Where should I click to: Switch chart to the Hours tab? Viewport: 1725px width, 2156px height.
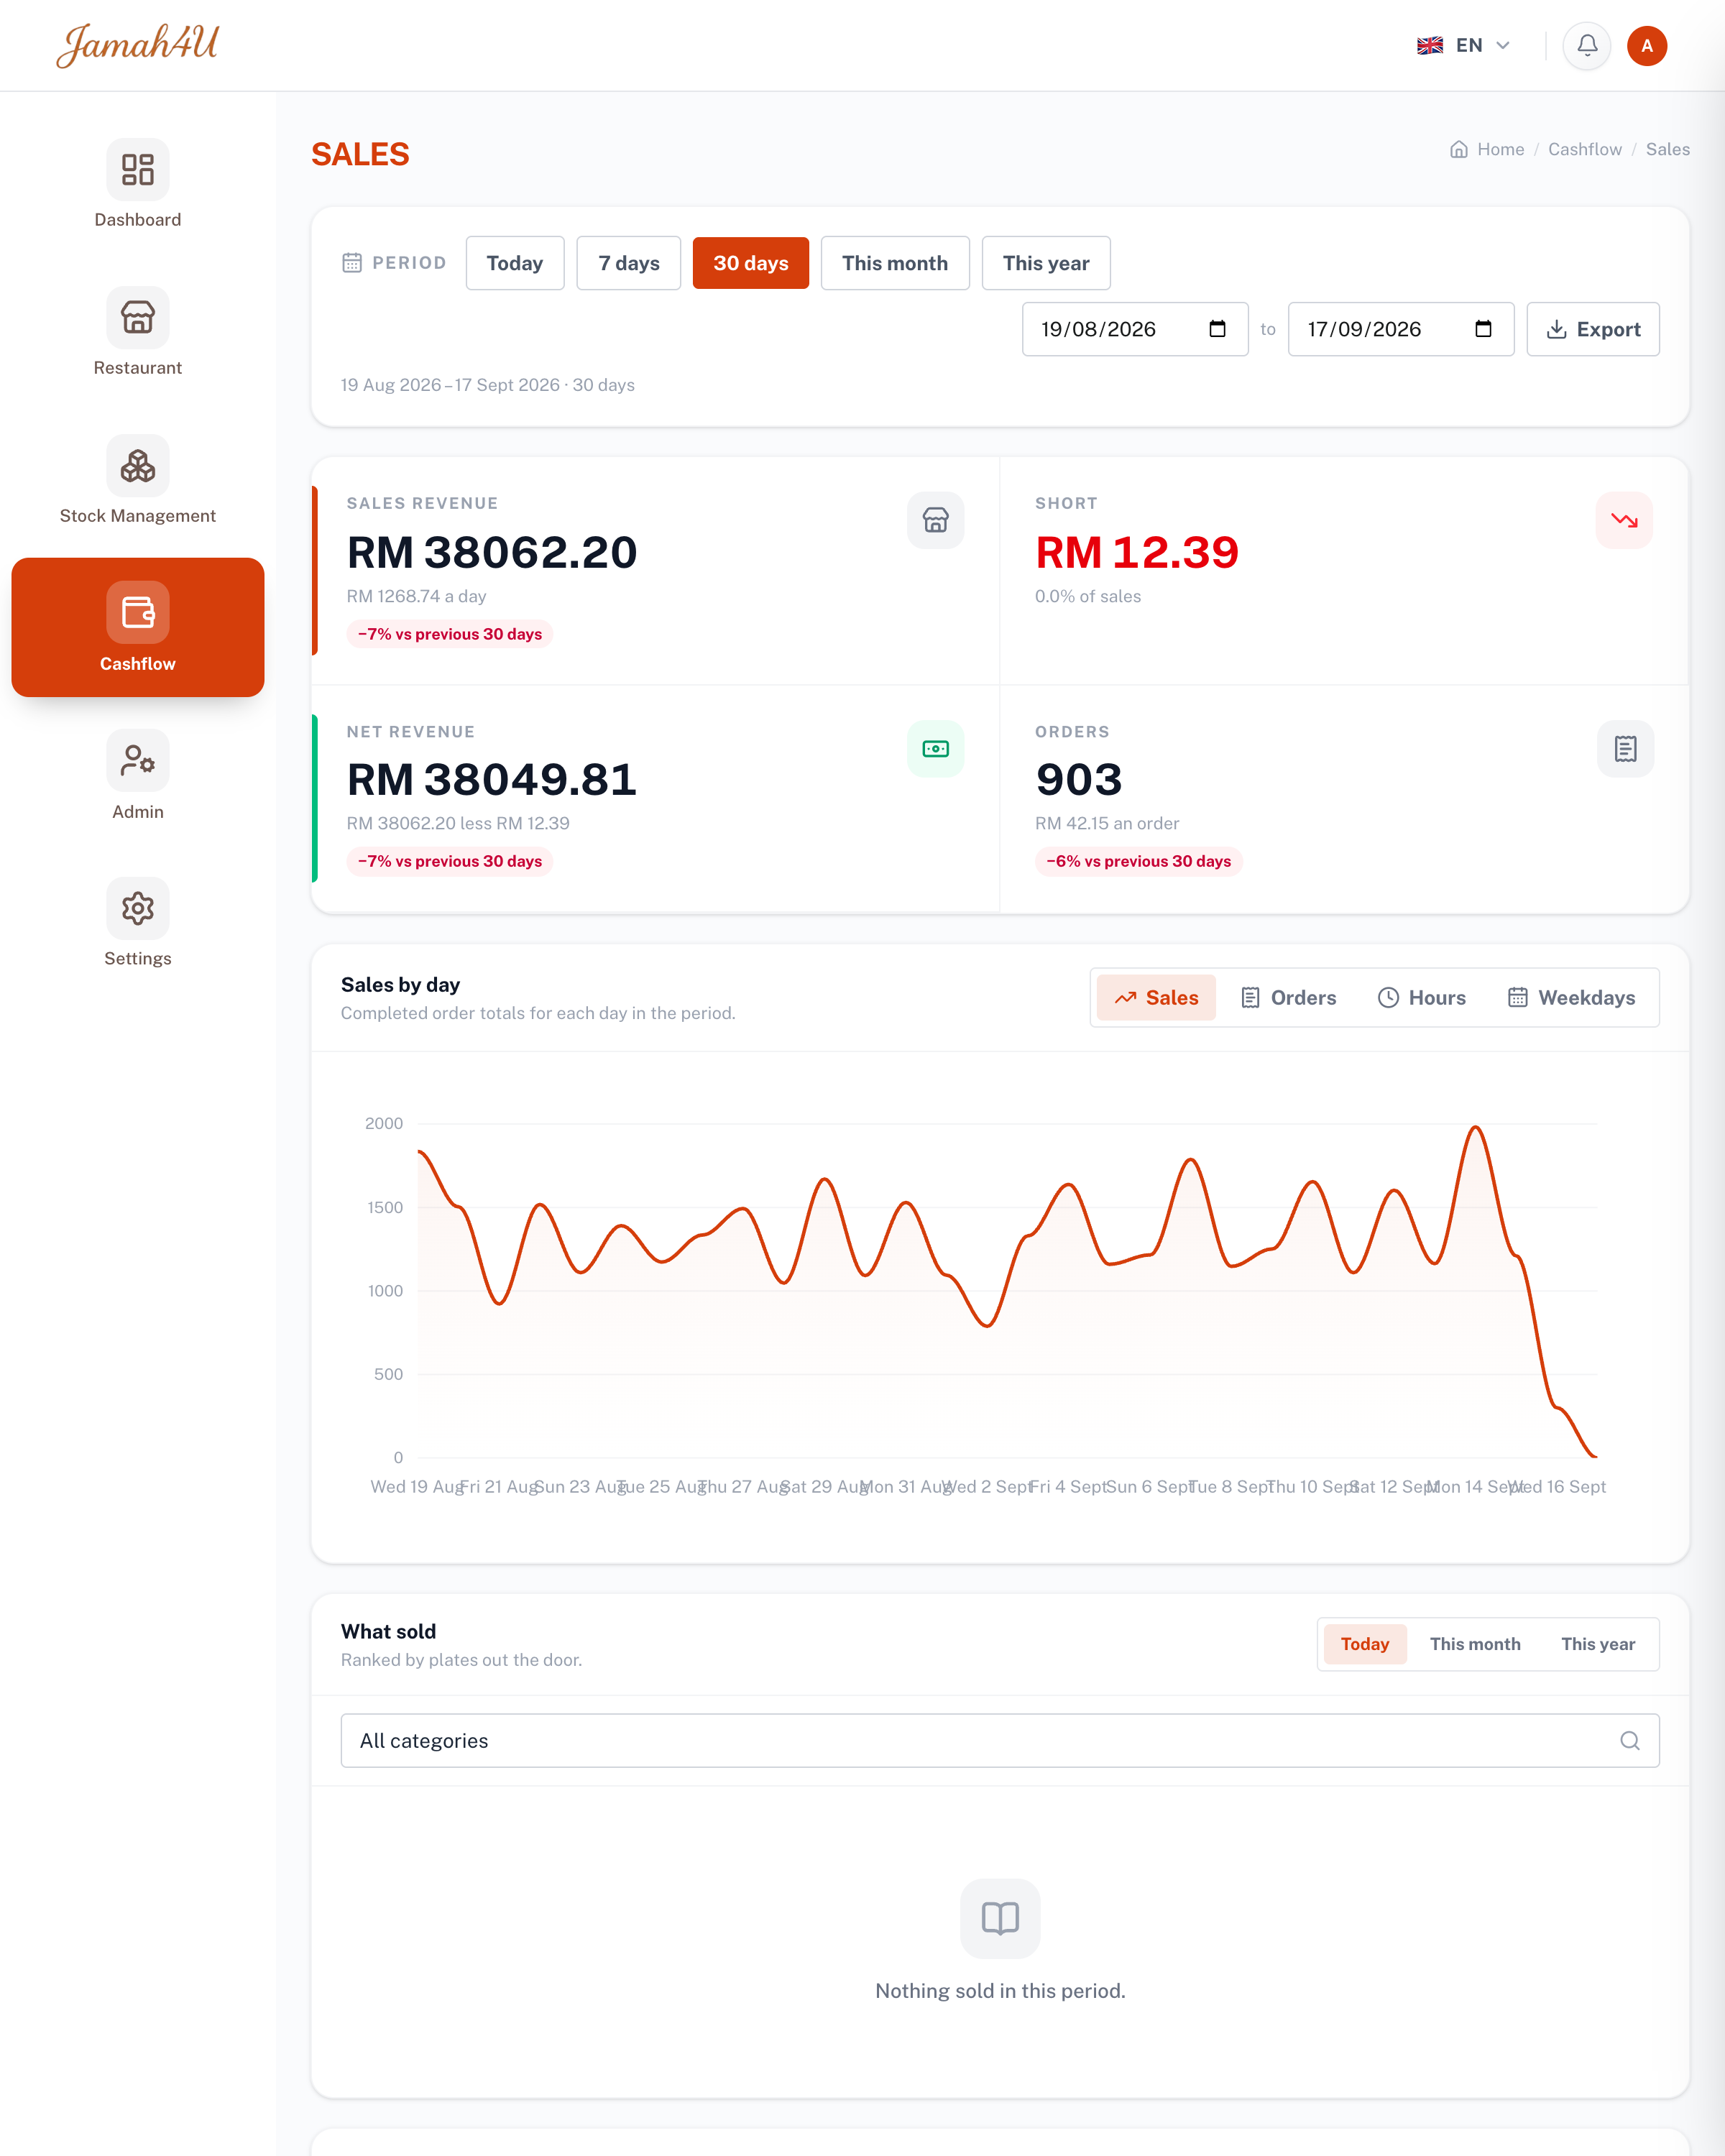click(x=1422, y=998)
